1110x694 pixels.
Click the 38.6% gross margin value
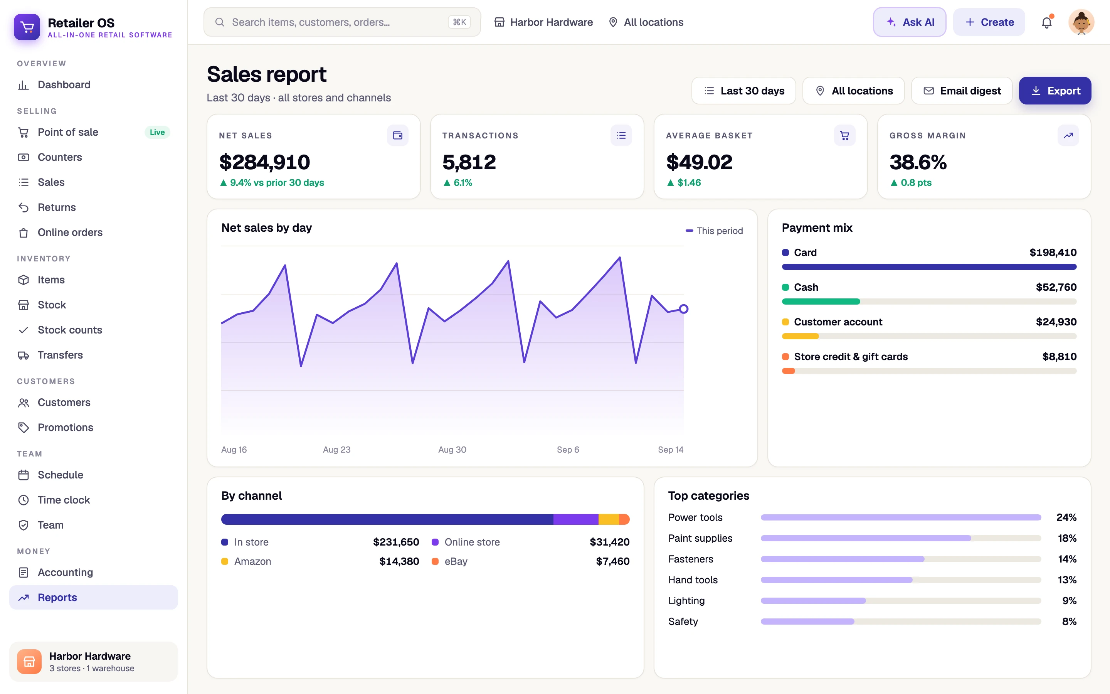tap(918, 162)
